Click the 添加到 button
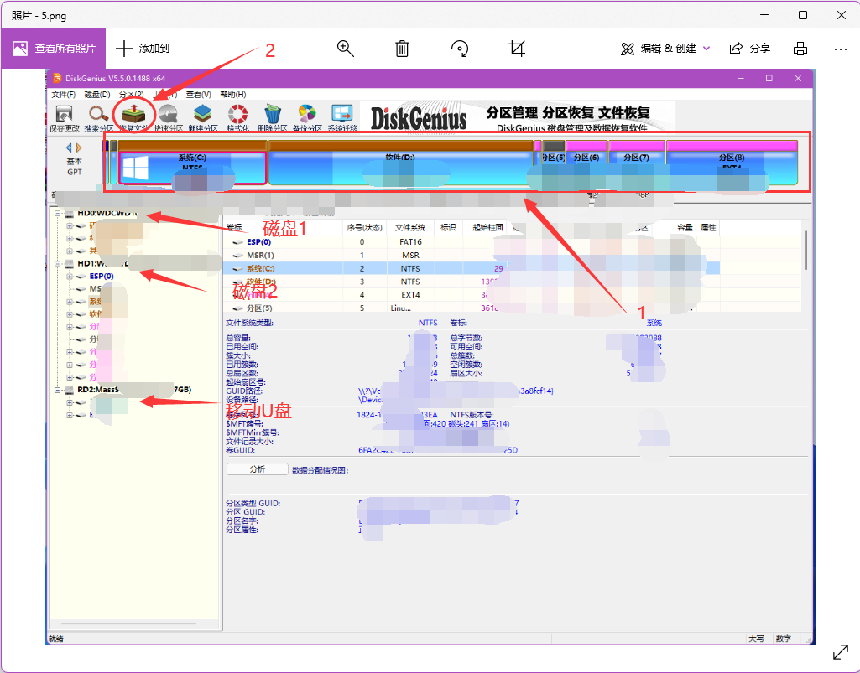This screenshot has width=860, height=673. click(143, 49)
